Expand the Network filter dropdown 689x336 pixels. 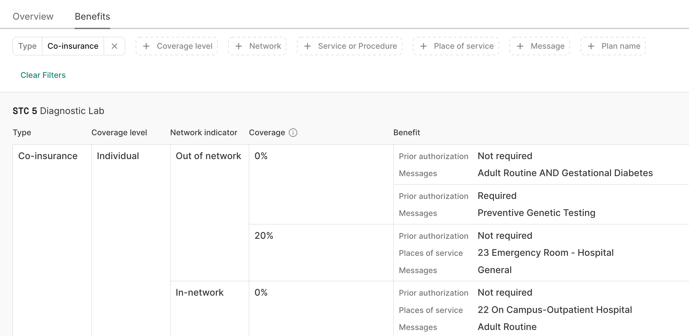click(x=257, y=46)
